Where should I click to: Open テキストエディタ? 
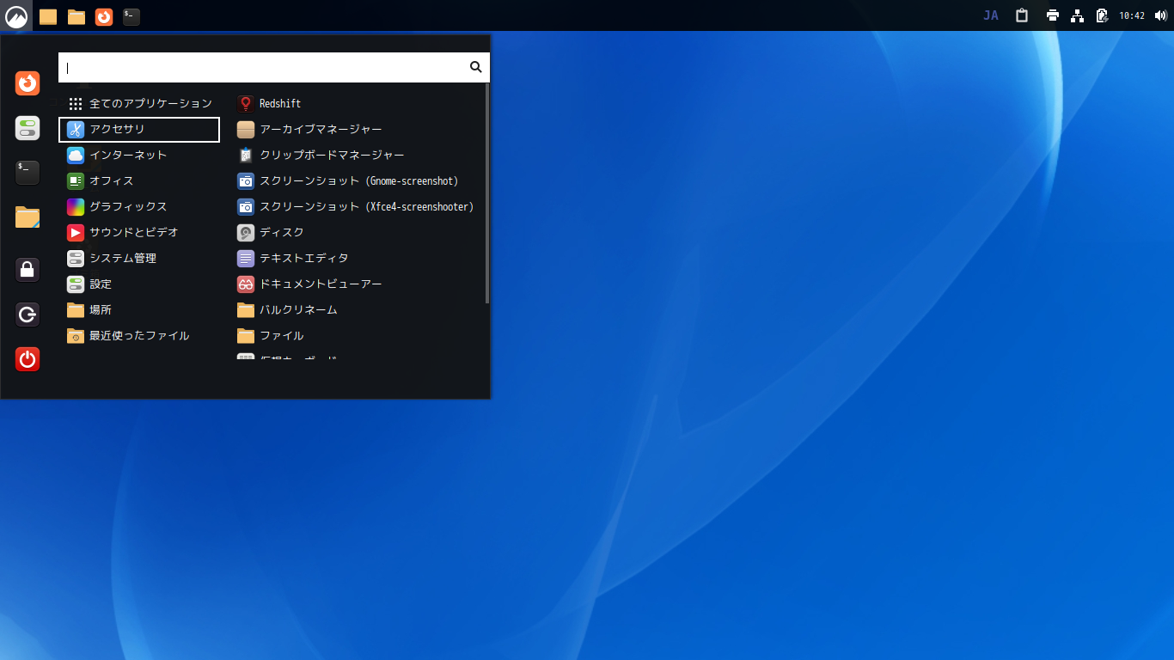[356, 259]
